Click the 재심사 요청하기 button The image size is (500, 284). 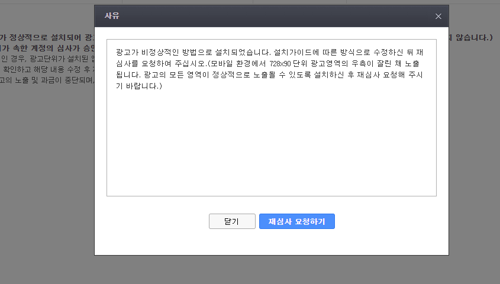click(x=297, y=221)
